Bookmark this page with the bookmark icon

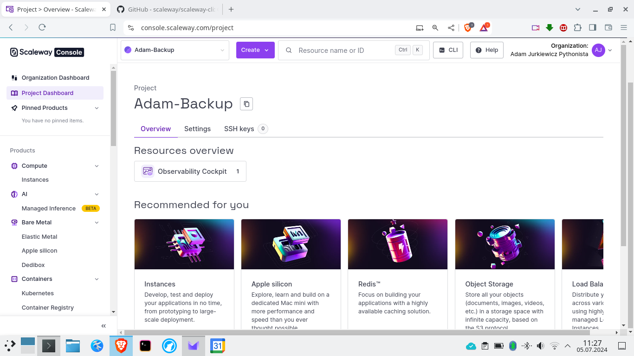113,28
